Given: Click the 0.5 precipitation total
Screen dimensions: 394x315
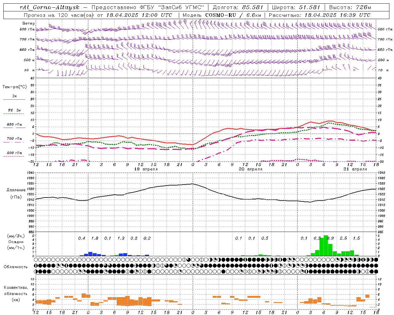Looking at the screenshot, I should 265,238.
